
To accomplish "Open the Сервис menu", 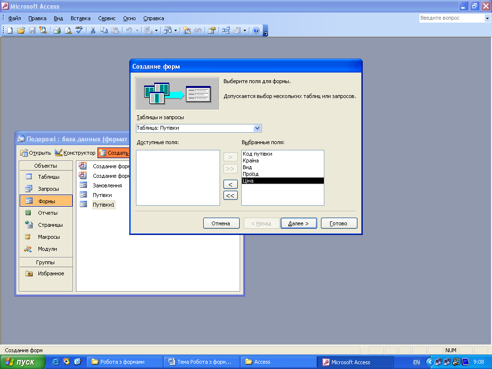I will pyautogui.click(x=107, y=18).
